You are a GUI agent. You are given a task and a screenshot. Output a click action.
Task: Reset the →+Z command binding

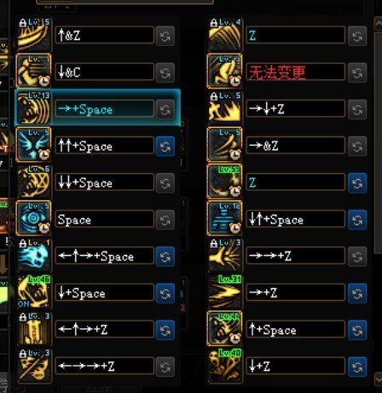click(x=357, y=293)
